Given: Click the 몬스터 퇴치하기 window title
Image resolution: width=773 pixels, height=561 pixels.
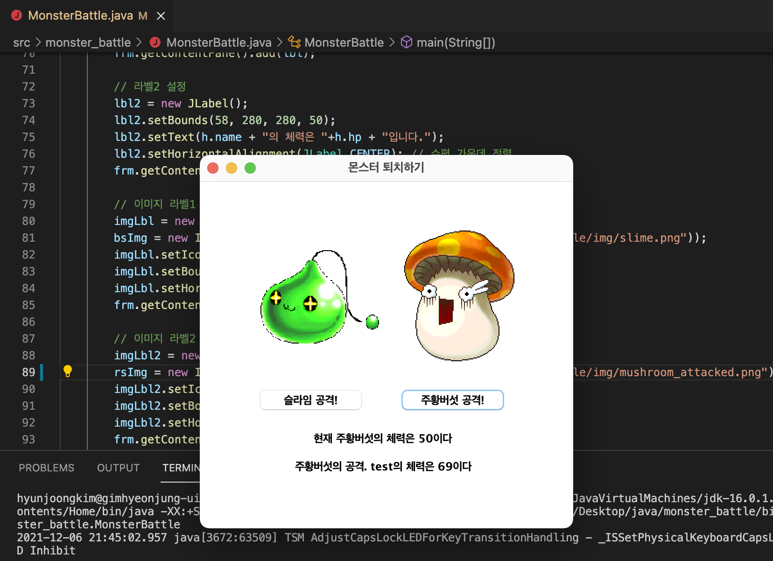Looking at the screenshot, I should click(386, 168).
